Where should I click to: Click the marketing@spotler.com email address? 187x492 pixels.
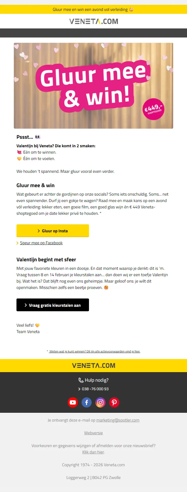pos(118,420)
